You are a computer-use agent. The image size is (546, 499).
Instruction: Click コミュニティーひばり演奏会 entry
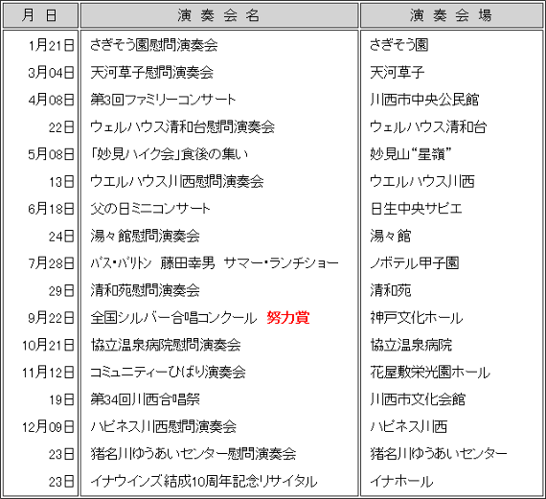point(168,373)
